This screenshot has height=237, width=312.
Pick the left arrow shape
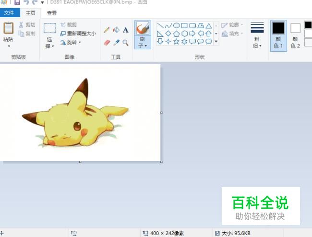pos(201,34)
